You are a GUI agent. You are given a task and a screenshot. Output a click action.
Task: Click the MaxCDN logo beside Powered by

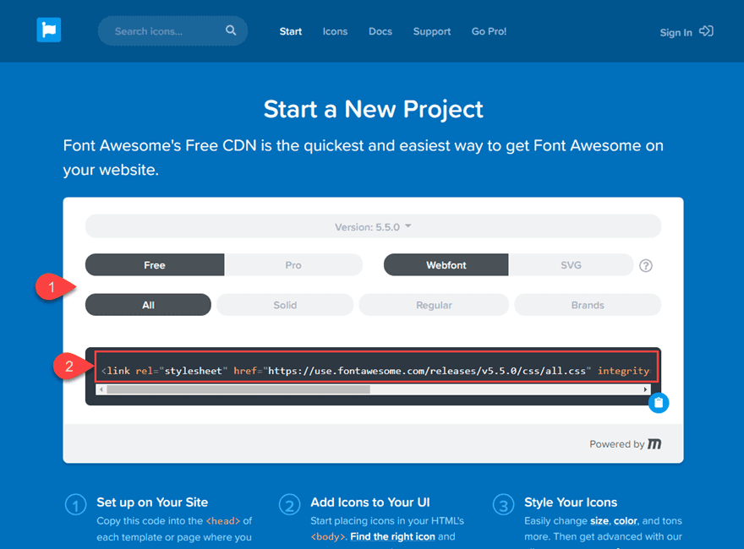(x=654, y=443)
